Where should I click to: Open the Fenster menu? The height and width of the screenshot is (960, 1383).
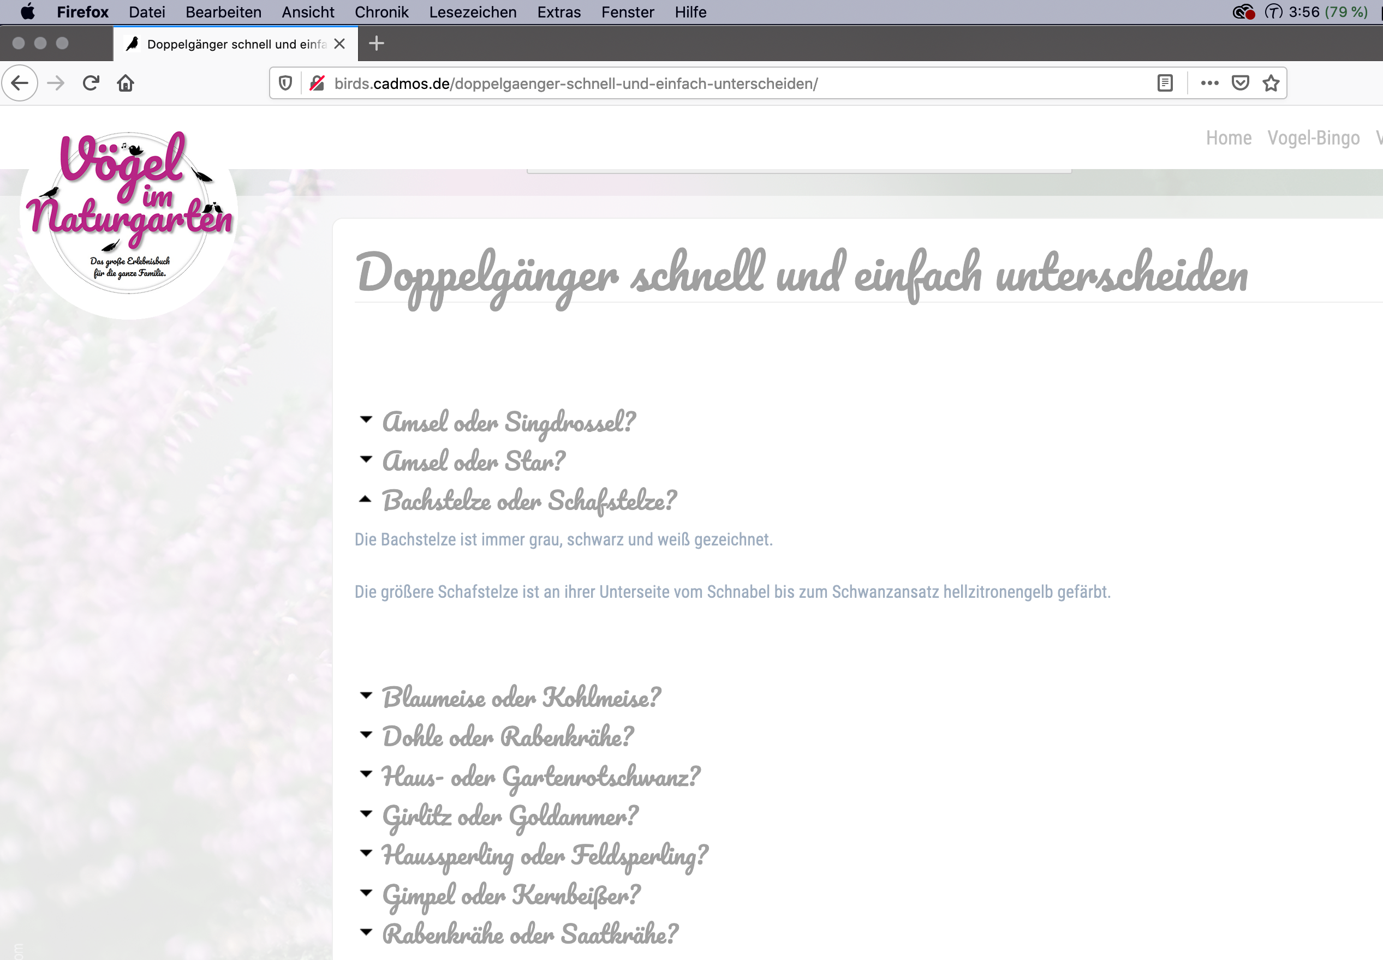[628, 12]
